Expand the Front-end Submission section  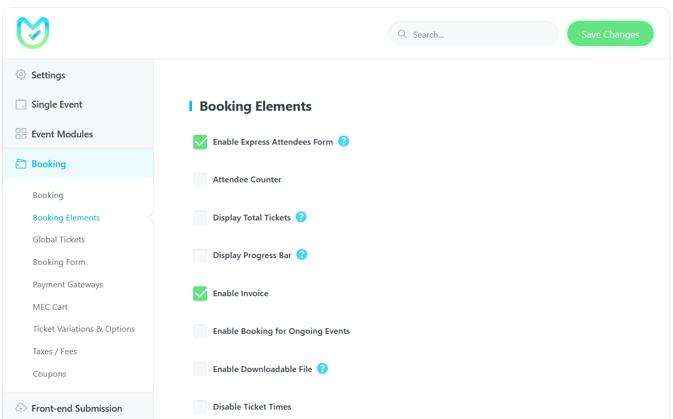[78, 408]
